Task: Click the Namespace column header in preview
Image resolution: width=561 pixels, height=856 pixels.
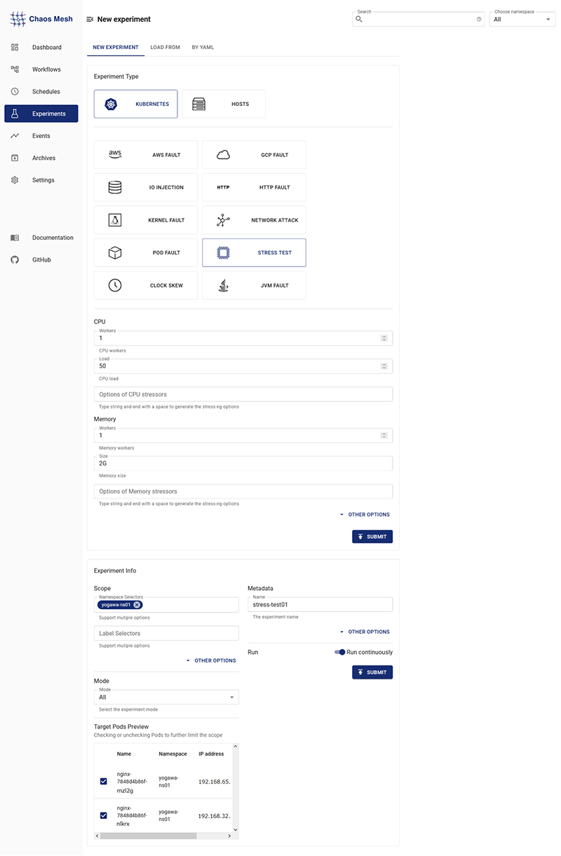Action: pyautogui.click(x=173, y=754)
